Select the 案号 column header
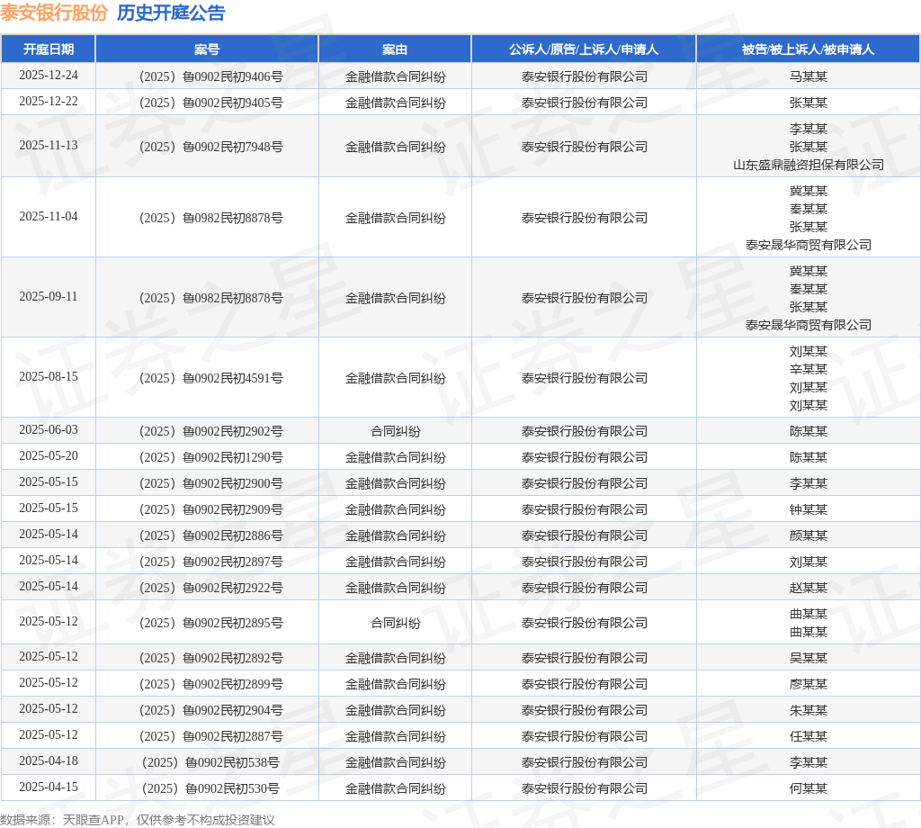921x828 pixels. click(x=207, y=49)
